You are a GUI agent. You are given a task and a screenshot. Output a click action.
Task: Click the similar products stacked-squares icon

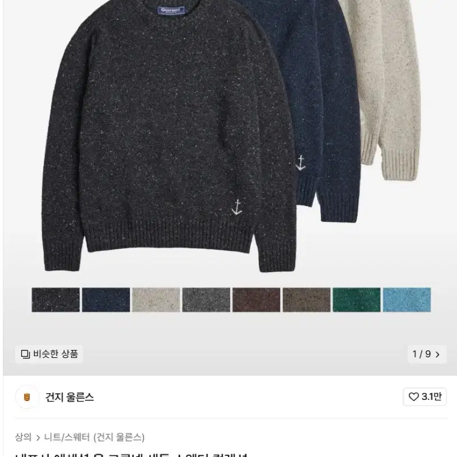25,354
